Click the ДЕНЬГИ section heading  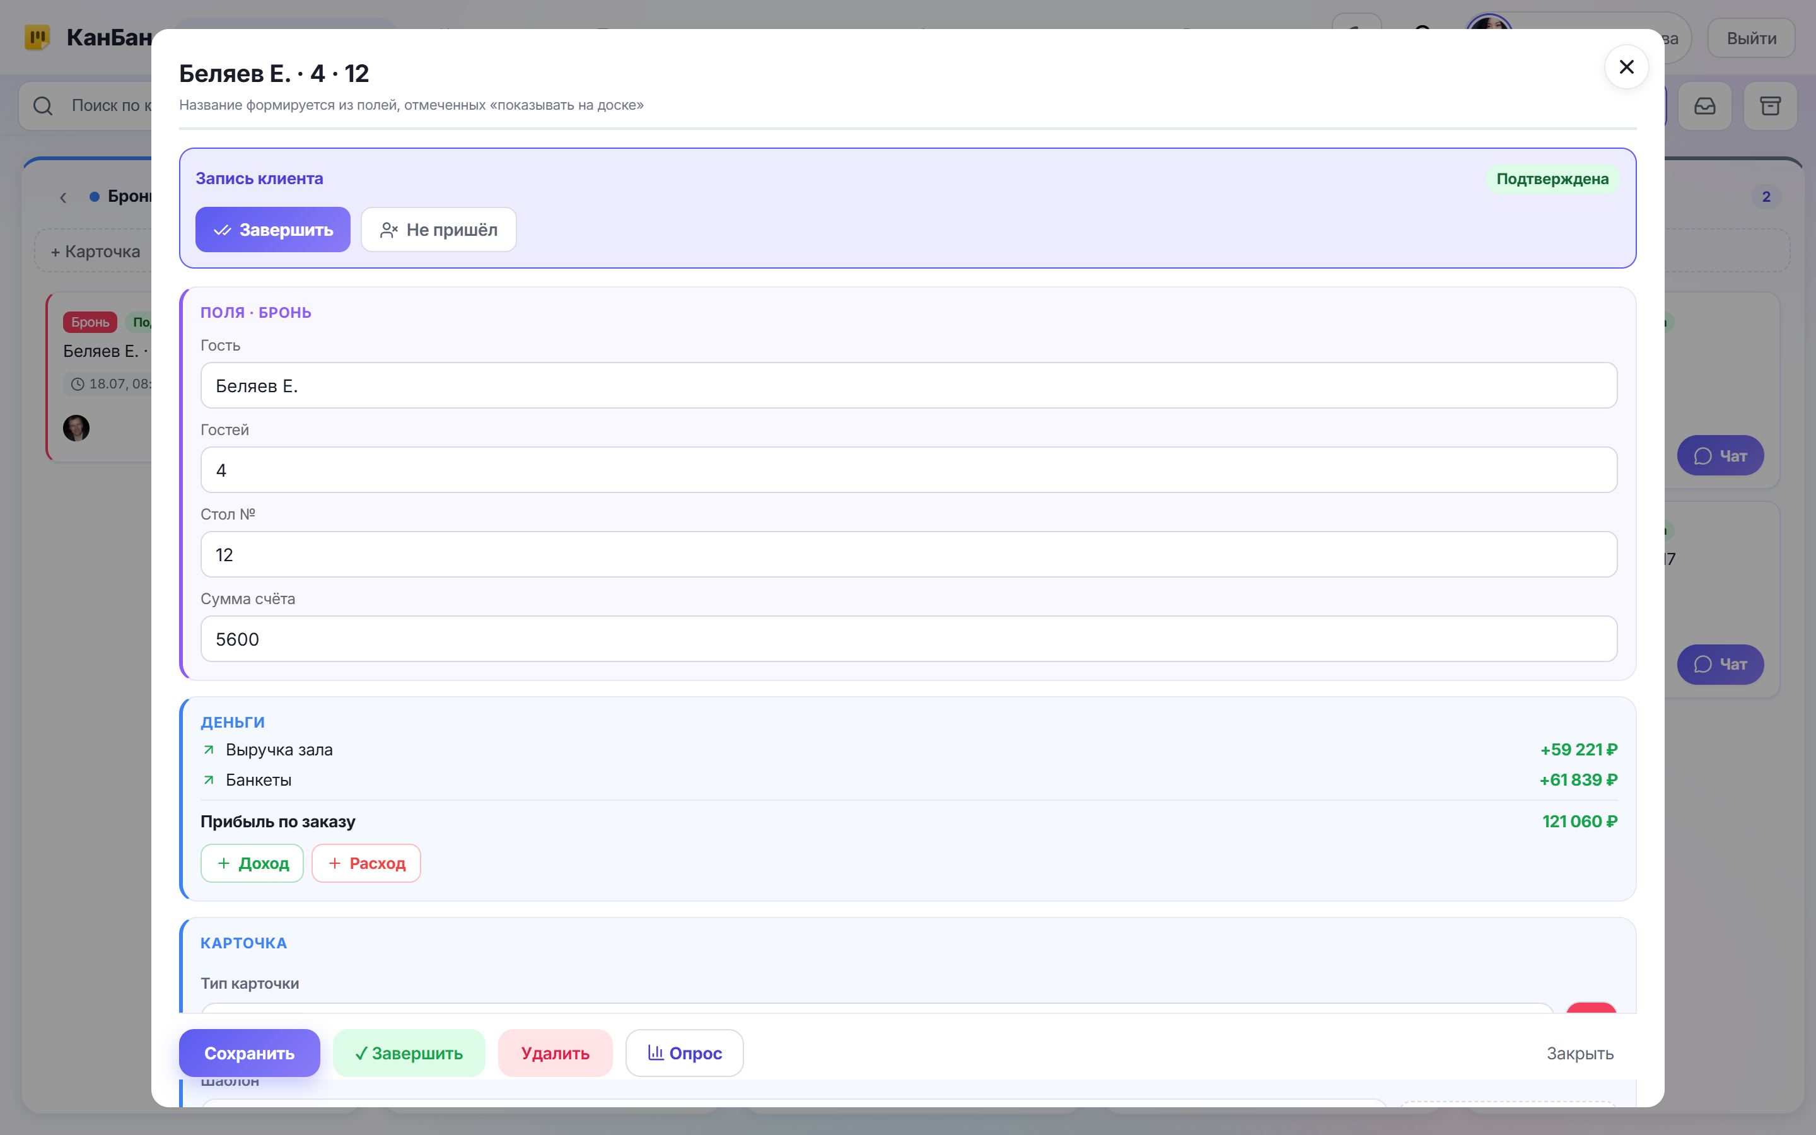(233, 723)
